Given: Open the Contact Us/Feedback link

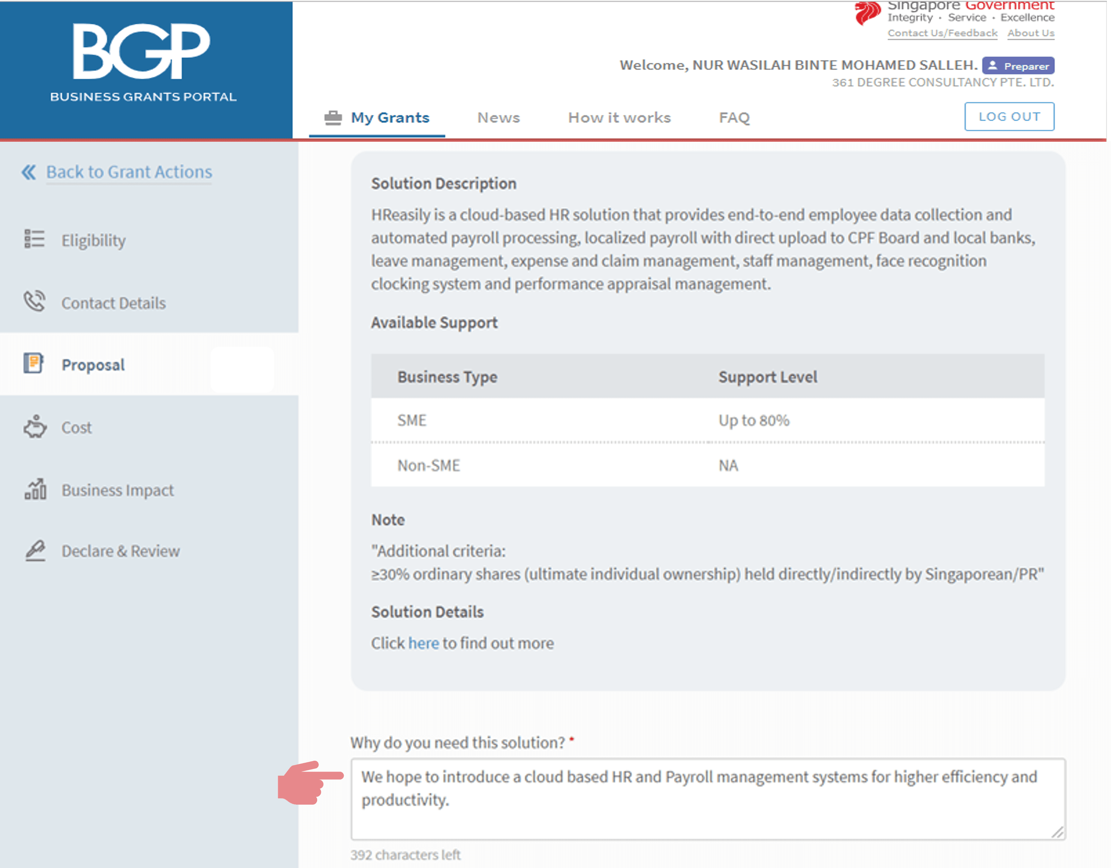Looking at the screenshot, I should point(942,33).
